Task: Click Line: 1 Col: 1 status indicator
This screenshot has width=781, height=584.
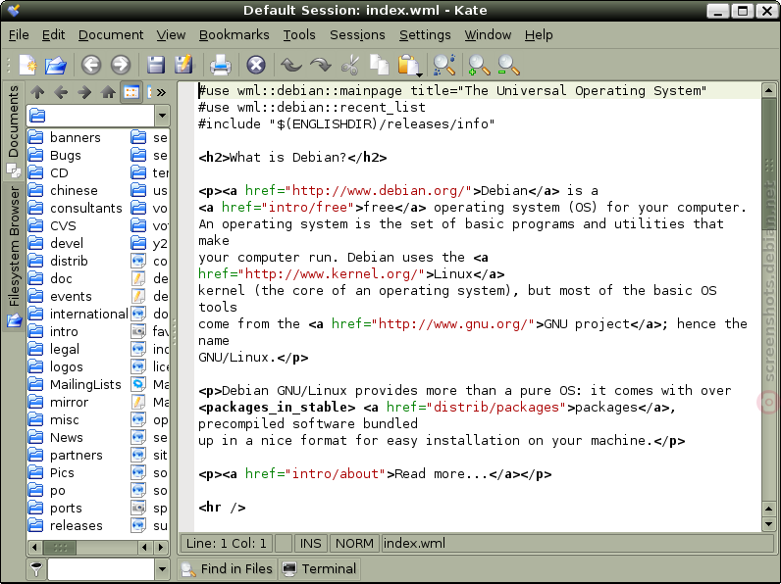Action: point(226,543)
